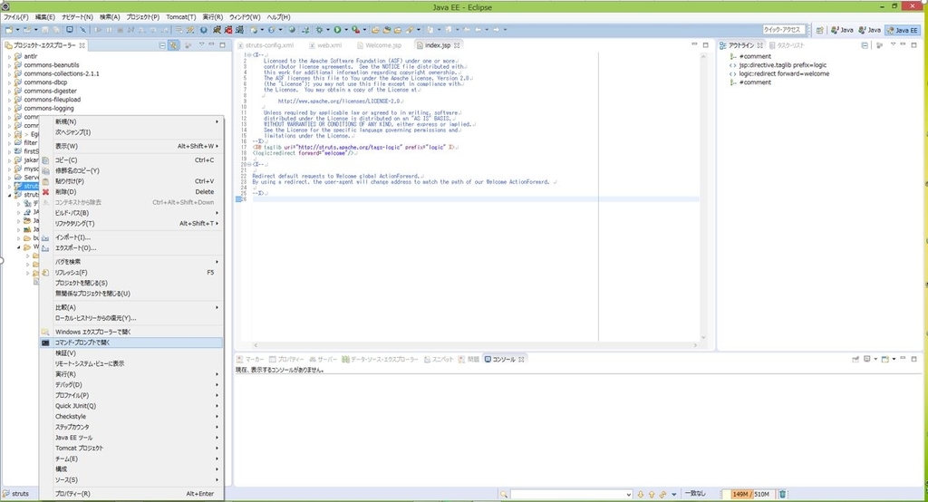Expand the commons-digester project
The width and height of the screenshot is (928, 502).
click(x=9, y=92)
